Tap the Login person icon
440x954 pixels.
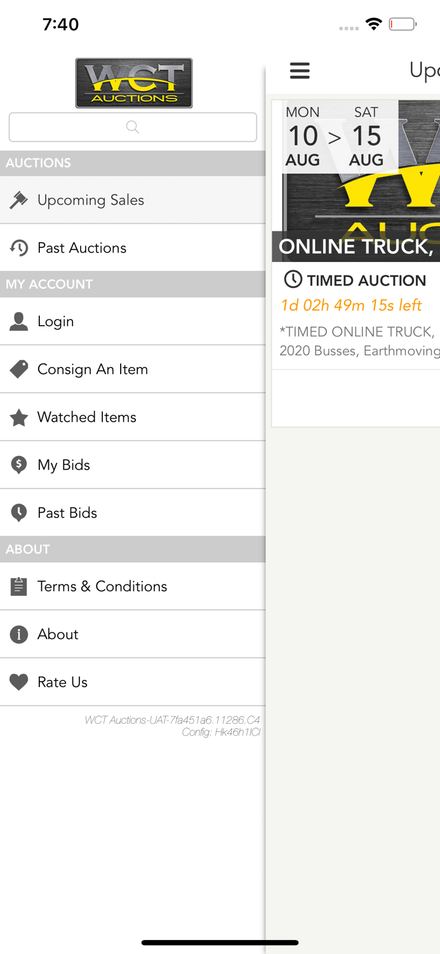pos(18,321)
